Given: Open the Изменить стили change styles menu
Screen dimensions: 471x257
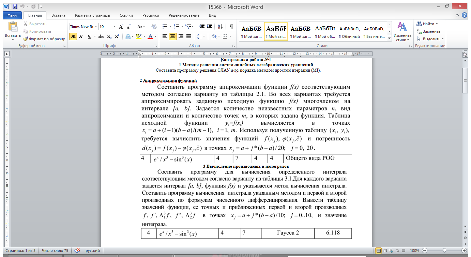Looking at the screenshot, I should click(x=402, y=31).
